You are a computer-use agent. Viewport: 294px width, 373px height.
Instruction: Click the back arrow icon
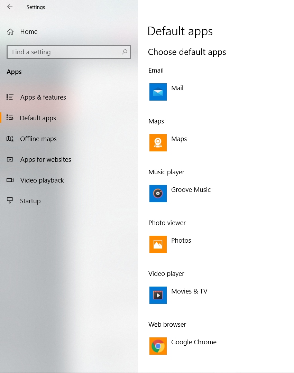[10, 7]
